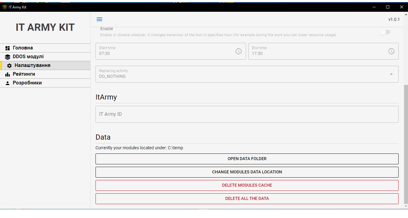Toggle the scheduler Enable switch
408x218 pixels.
pos(385,32)
